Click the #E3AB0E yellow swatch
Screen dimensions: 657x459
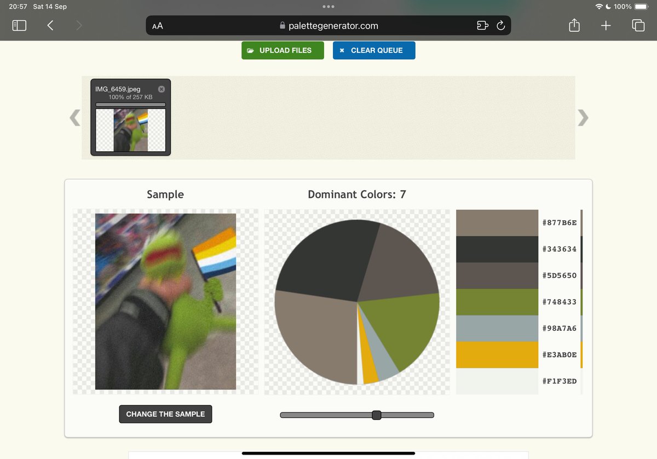497,355
